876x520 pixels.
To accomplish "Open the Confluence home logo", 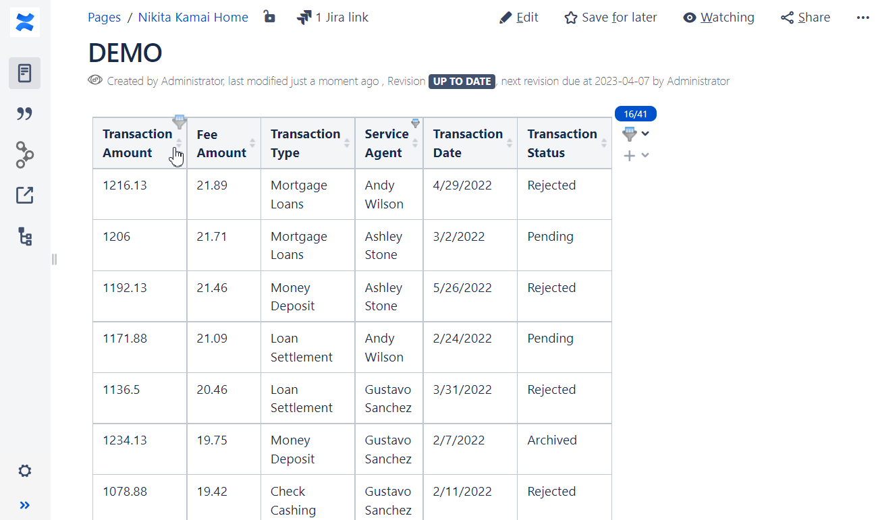I will pyautogui.click(x=25, y=22).
